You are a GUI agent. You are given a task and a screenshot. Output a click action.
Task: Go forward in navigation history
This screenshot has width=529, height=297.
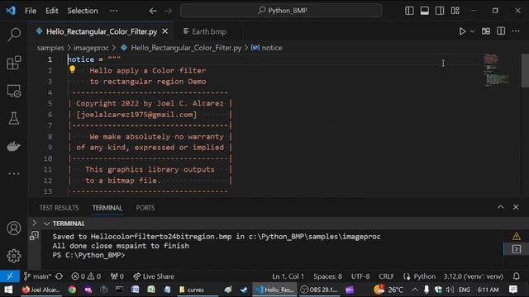pyautogui.click(x=168, y=11)
